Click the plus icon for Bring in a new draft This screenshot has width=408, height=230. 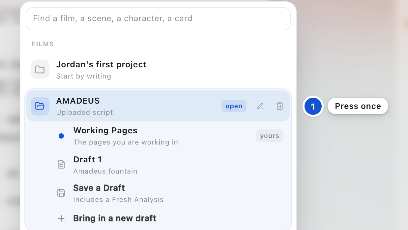tap(61, 218)
